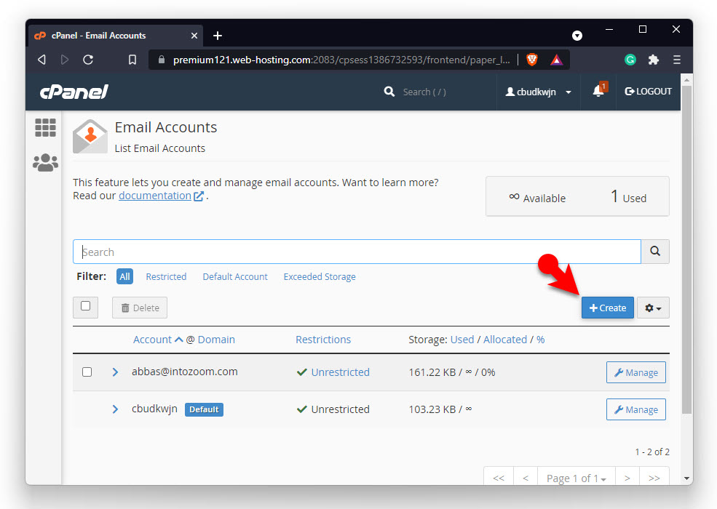Open the home grid sidebar icon
This screenshot has height=509, width=717.
tap(45, 127)
